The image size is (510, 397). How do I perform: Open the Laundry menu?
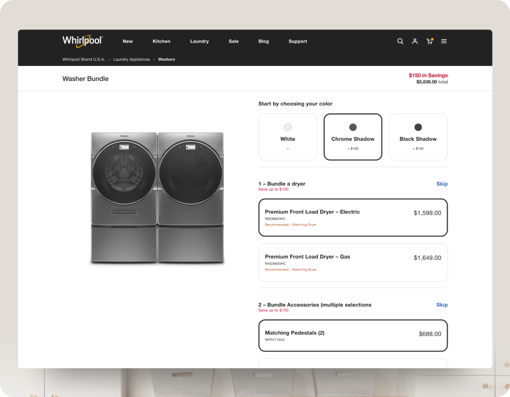(x=199, y=41)
